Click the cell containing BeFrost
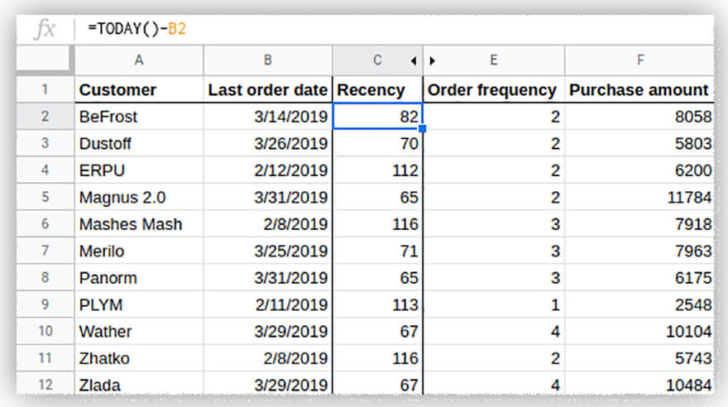The width and height of the screenshot is (728, 407). 138,117
